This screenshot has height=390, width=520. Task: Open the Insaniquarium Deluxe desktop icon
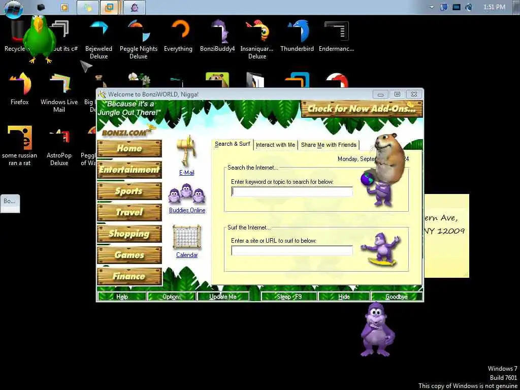(257, 39)
